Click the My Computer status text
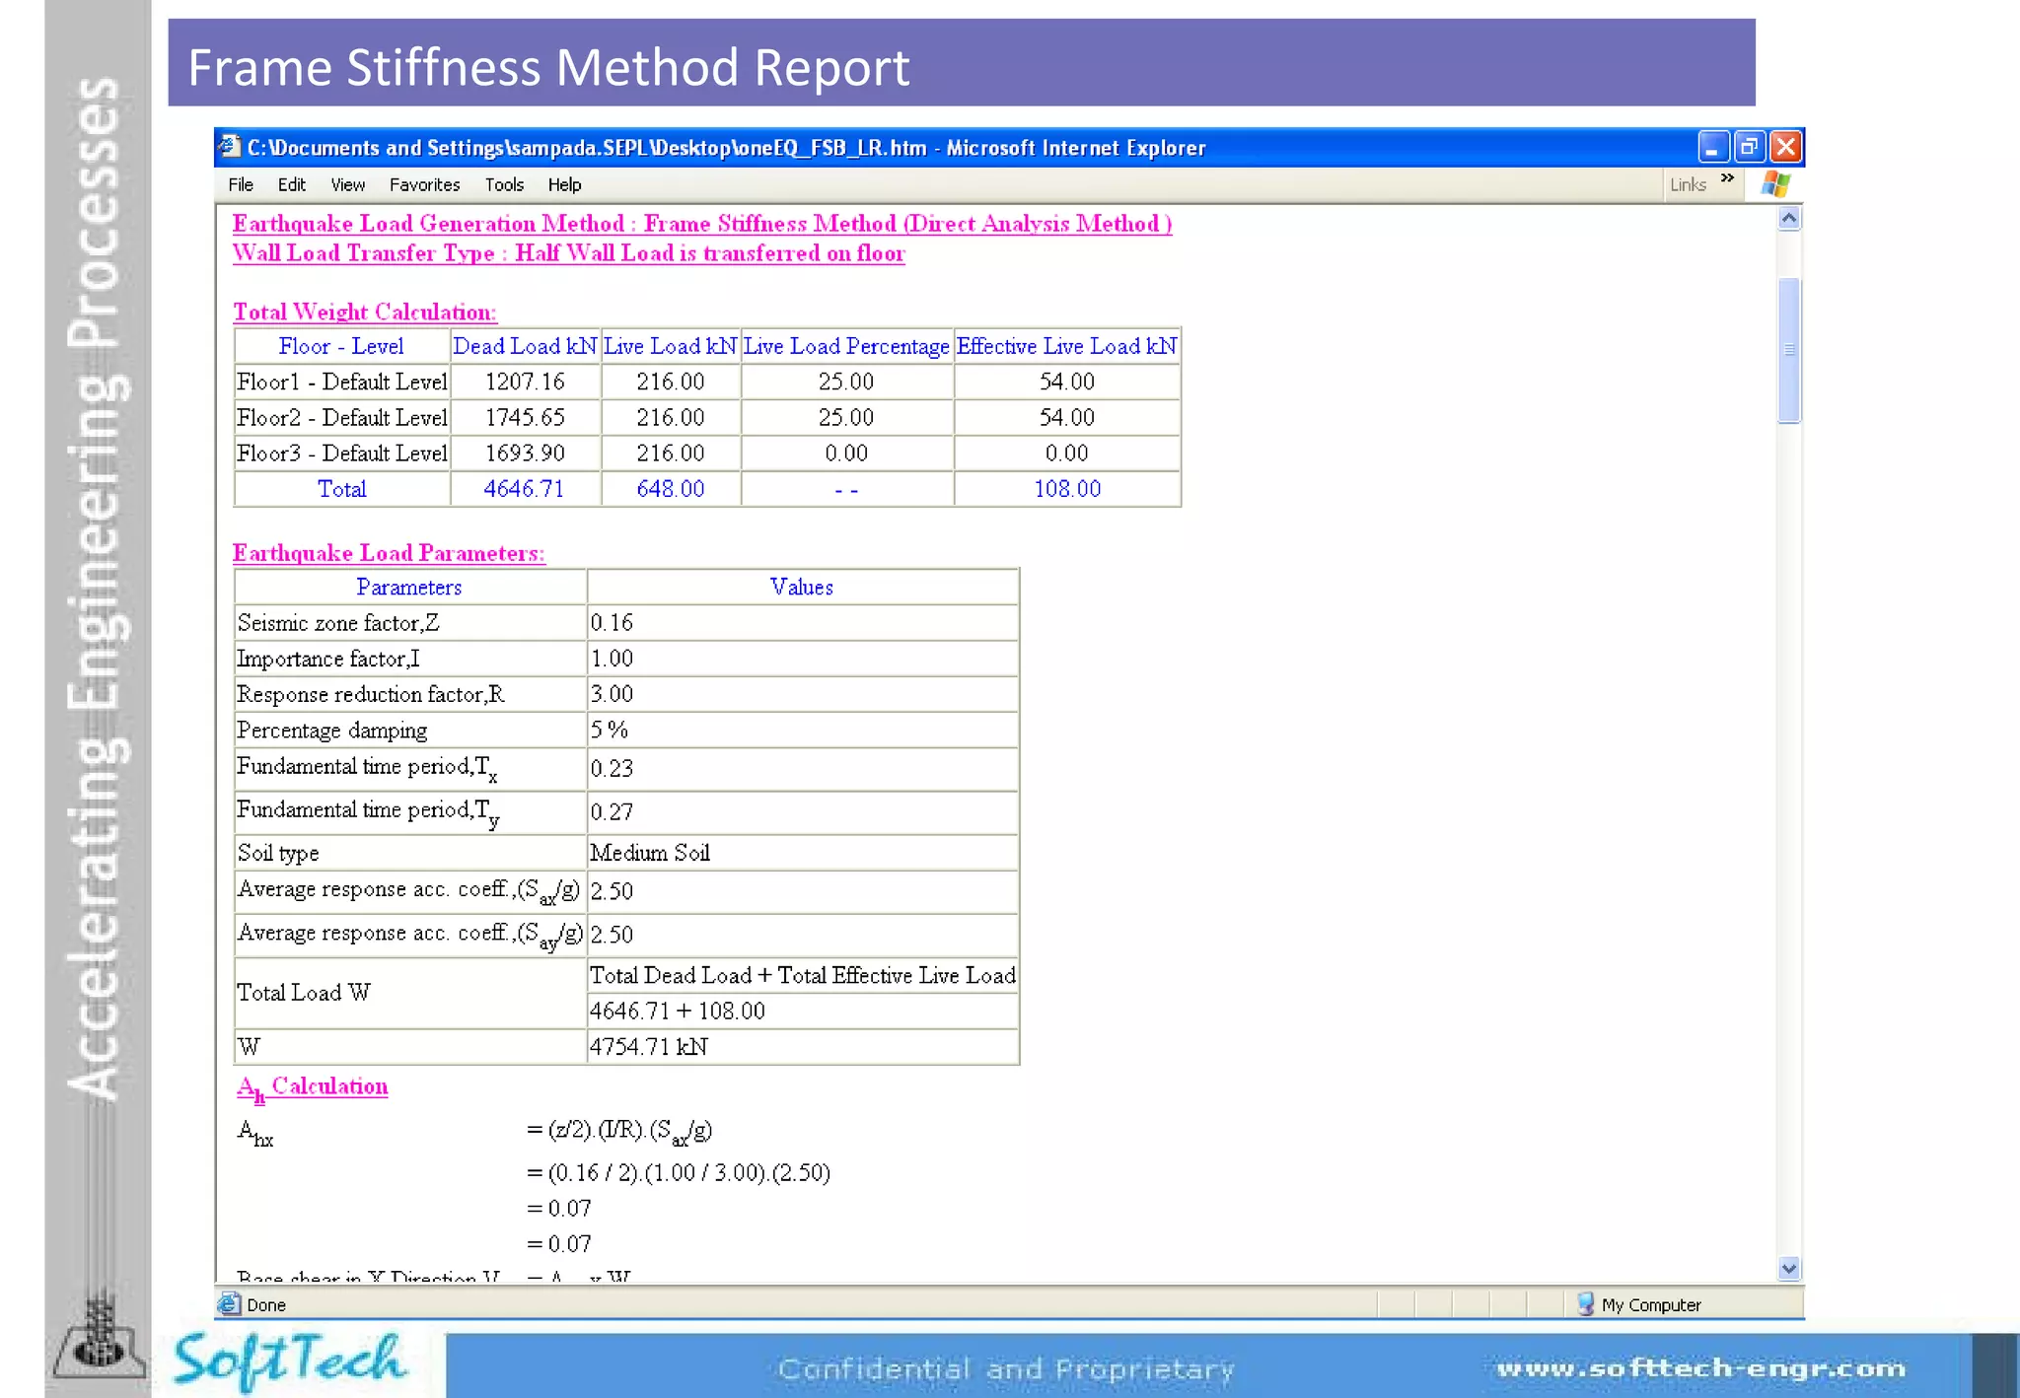This screenshot has height=1398, width=2020. (1651, 1305)
